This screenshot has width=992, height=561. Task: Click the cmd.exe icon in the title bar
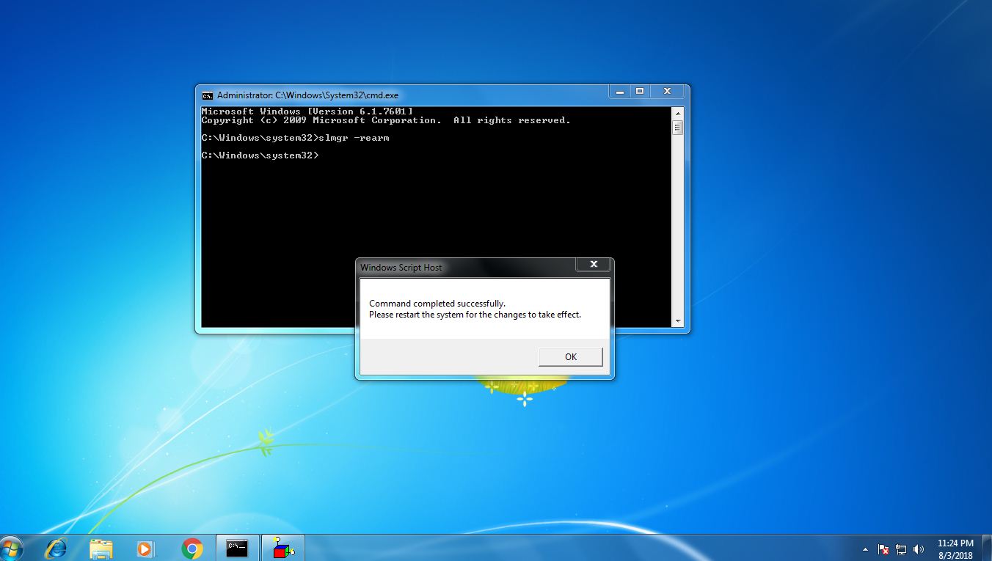pos(206,95)
